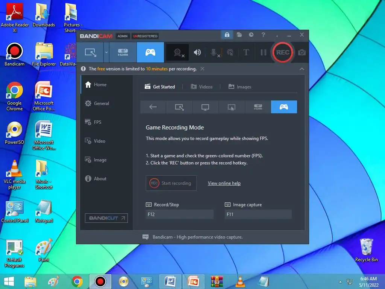
Task: Open help question mark icon
Action: (263, 35)
